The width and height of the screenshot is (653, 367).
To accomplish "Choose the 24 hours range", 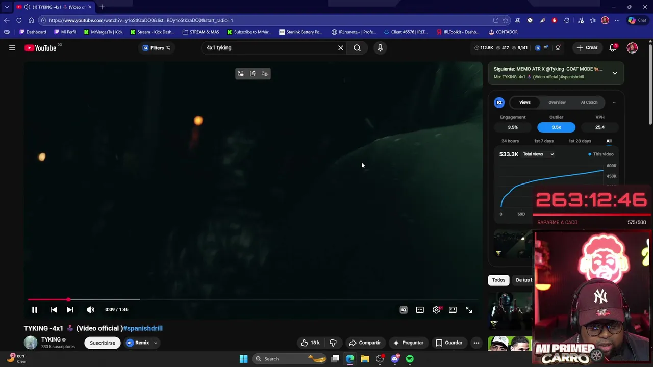I will pyautogui.click(x=510, y=141).
